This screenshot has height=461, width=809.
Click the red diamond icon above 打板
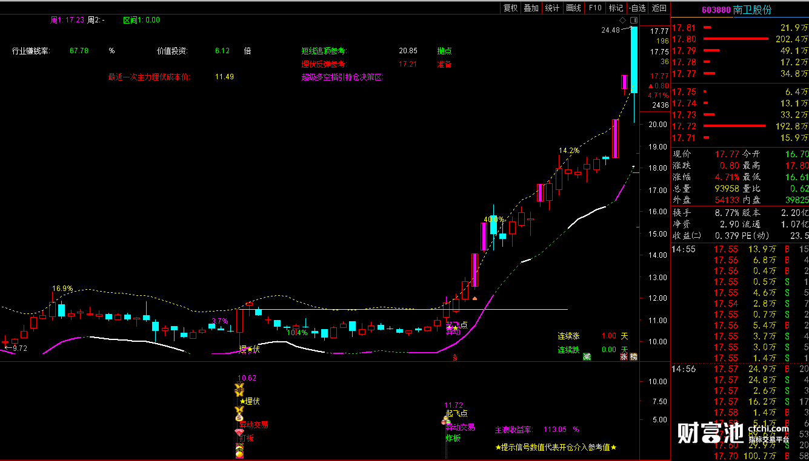239,432
